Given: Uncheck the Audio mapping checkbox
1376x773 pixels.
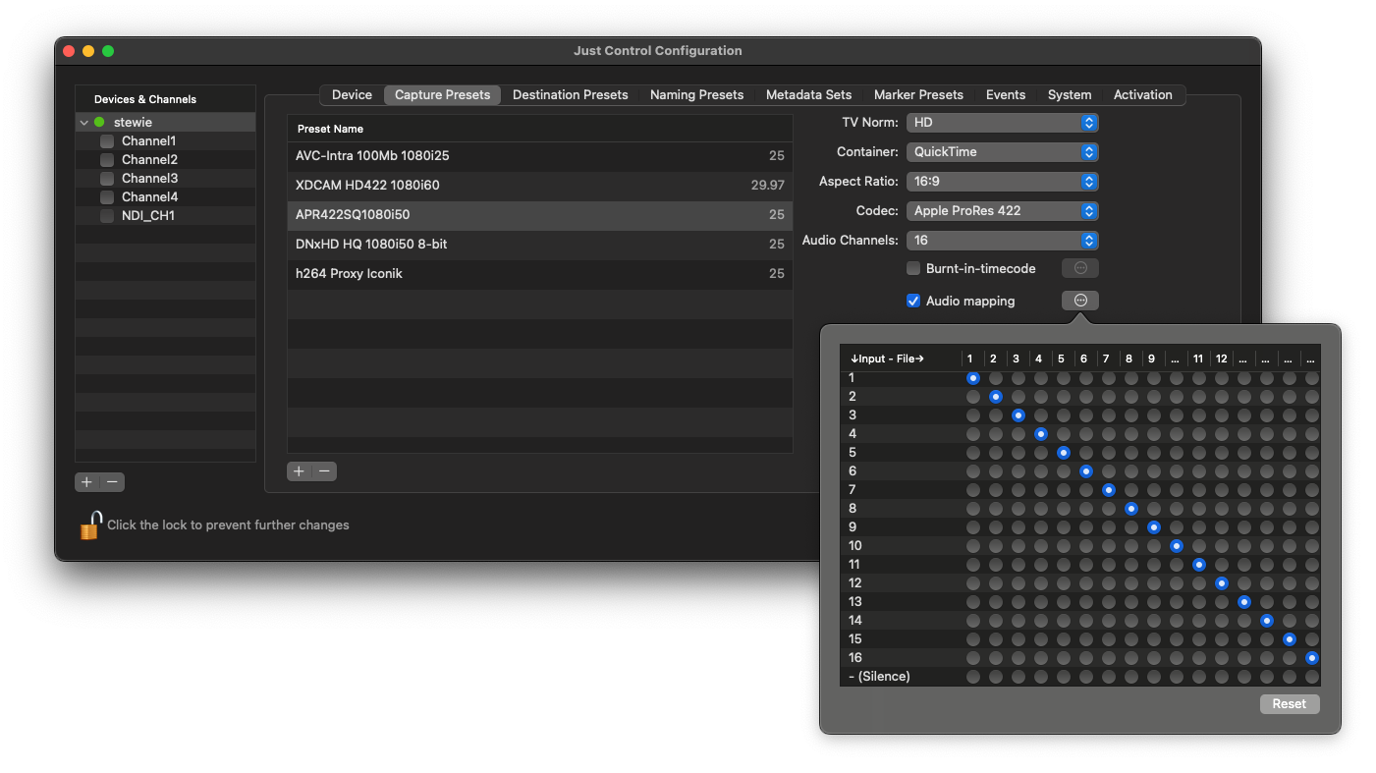Looking at the screenshot, I should click(x=913, y=301).
